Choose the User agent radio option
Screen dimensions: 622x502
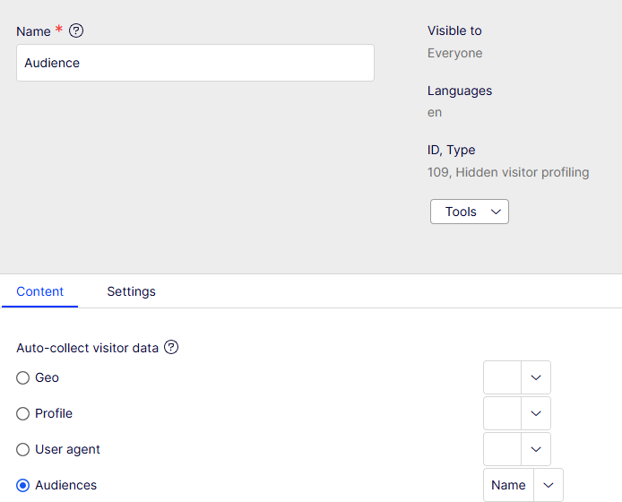click(22, 449)
